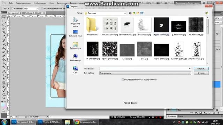Select the Quick Selection tool
The image size is (223, 125).
pyautogui.click(x=4, y=28)
